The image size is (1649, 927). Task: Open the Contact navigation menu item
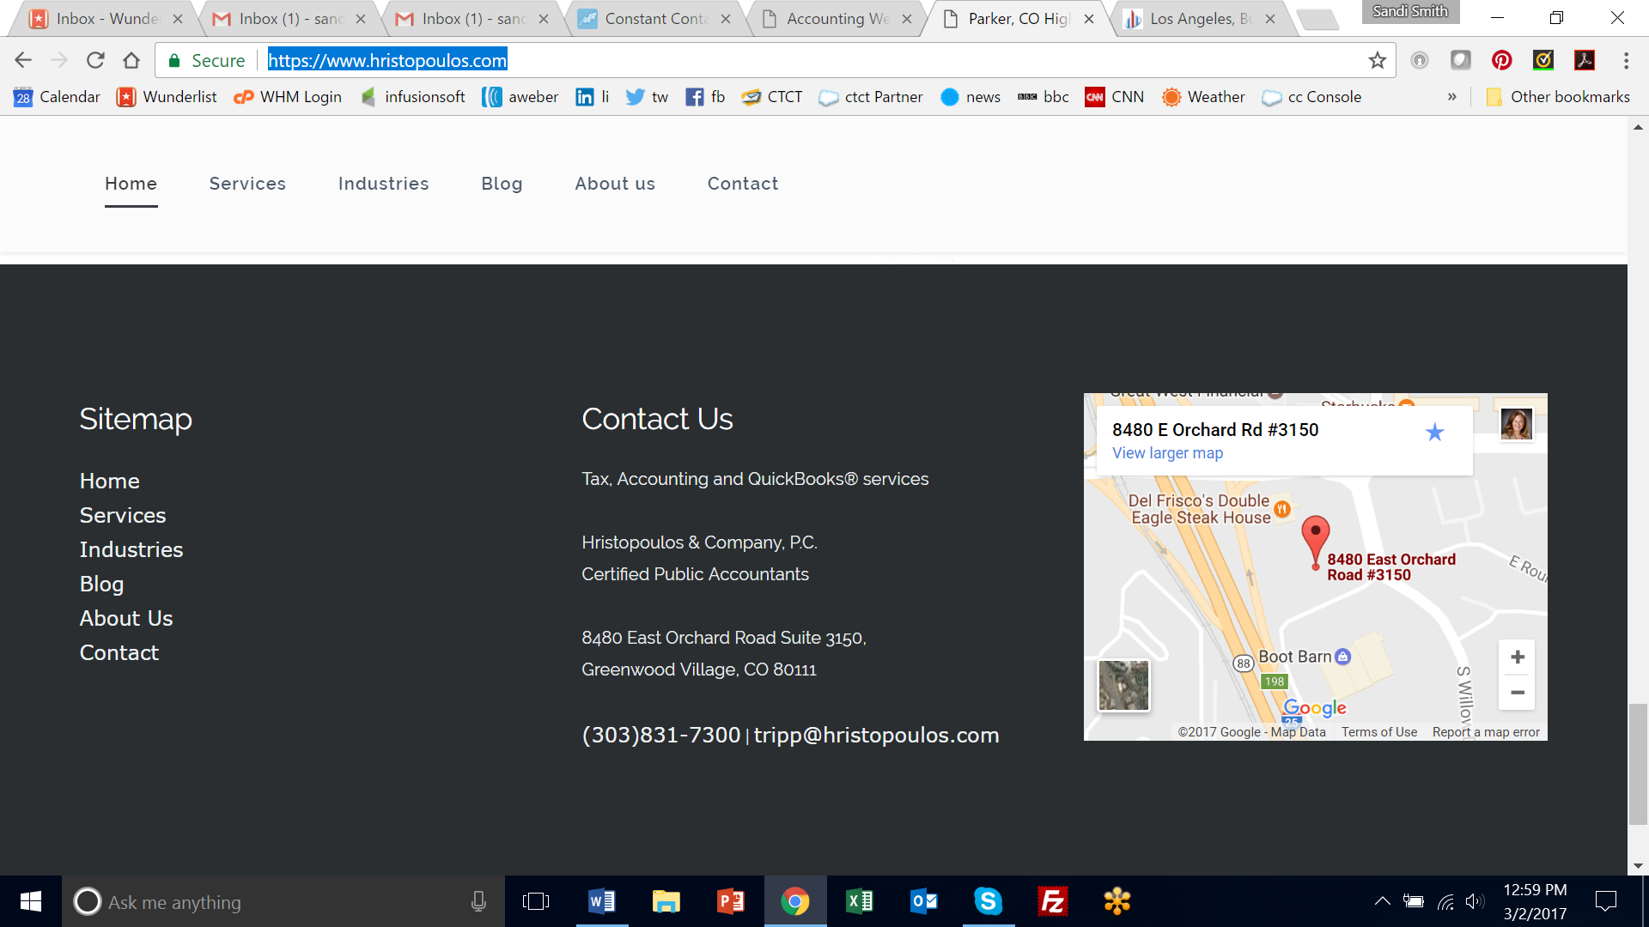point(743,184)
